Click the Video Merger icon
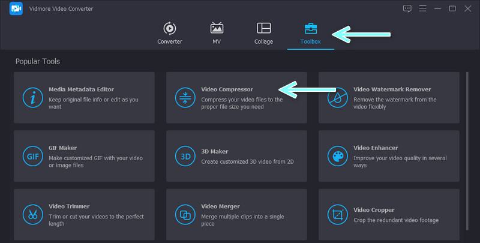The height and width of the screenshot is (243, 480). tap(184, 214)
